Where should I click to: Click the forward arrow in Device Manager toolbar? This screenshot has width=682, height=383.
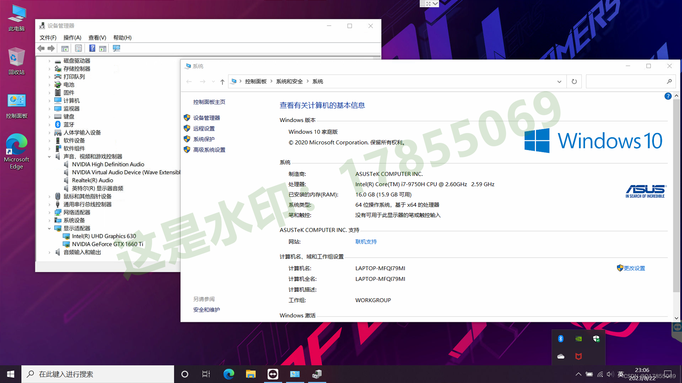[51, 48]
